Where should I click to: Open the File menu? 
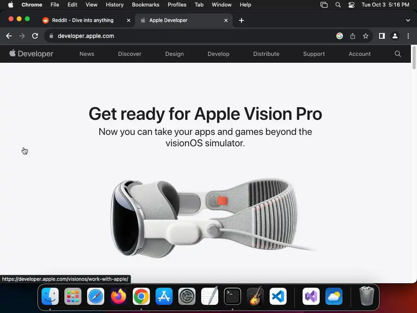pyautogui.click(x=55, y=5)
